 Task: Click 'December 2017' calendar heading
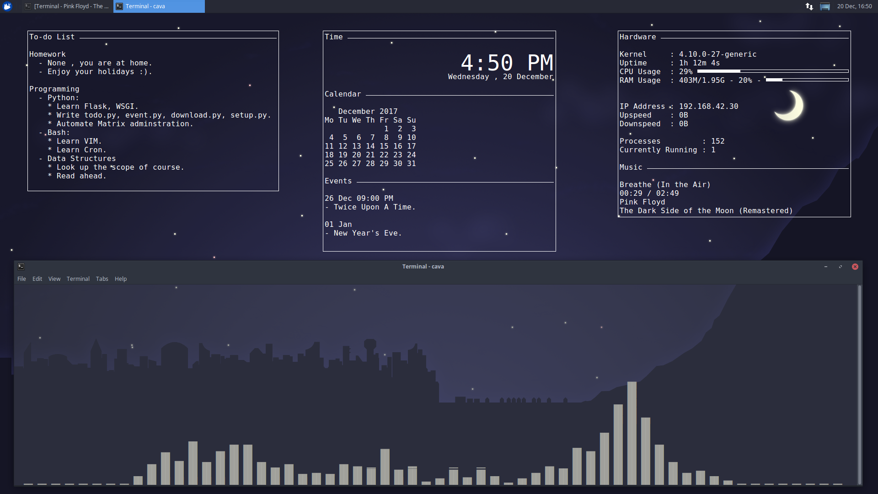click(368, 112)
